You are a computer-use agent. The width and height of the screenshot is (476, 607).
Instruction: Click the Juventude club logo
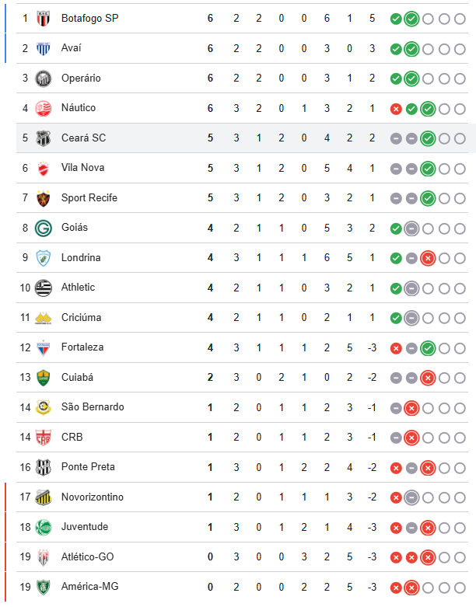(x=43, y=527)
